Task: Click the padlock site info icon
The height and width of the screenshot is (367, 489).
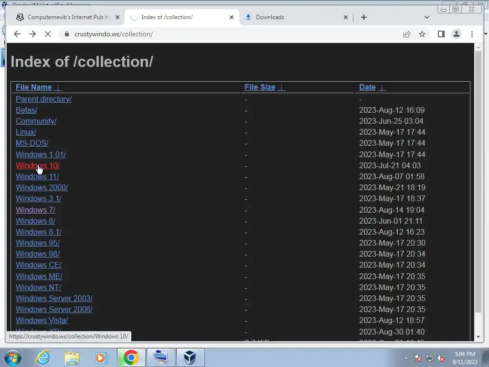Action: click(67, 34)
